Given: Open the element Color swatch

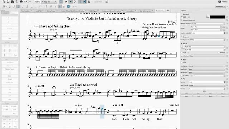Looking at the screenshot, I should click(218, 17).
